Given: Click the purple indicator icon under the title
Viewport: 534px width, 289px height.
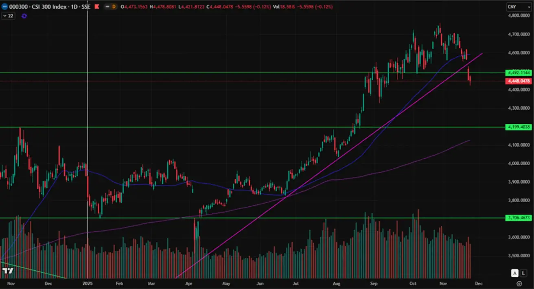Looking at the screenshot, I should [x=24, y=16].
